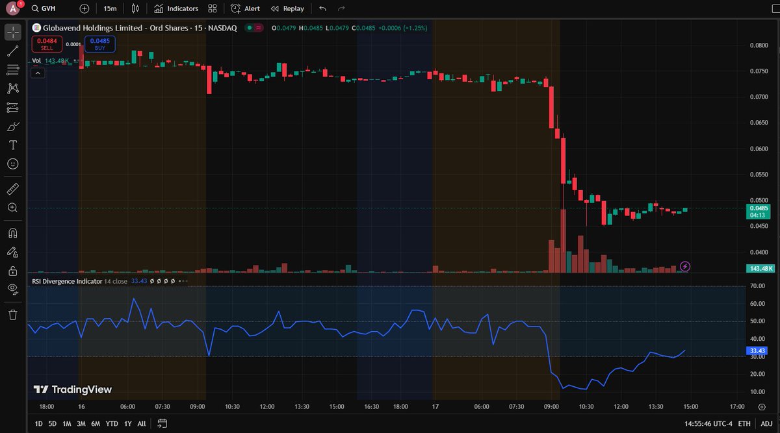Screen dimensions: 780x433
Task: Create an Alert from top bar
Action: pyautogui.click(x=245, y=9)
